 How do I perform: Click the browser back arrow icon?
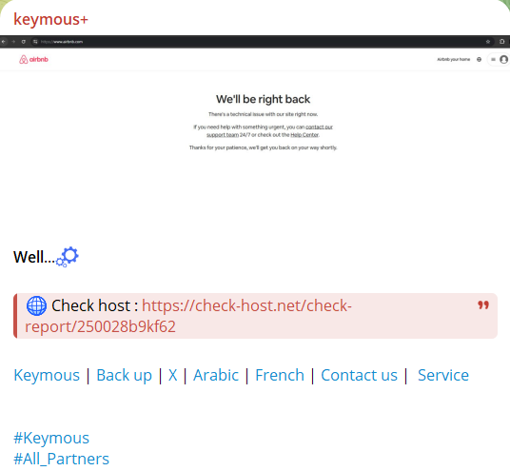pyautogui.click(x=3, y=42)
